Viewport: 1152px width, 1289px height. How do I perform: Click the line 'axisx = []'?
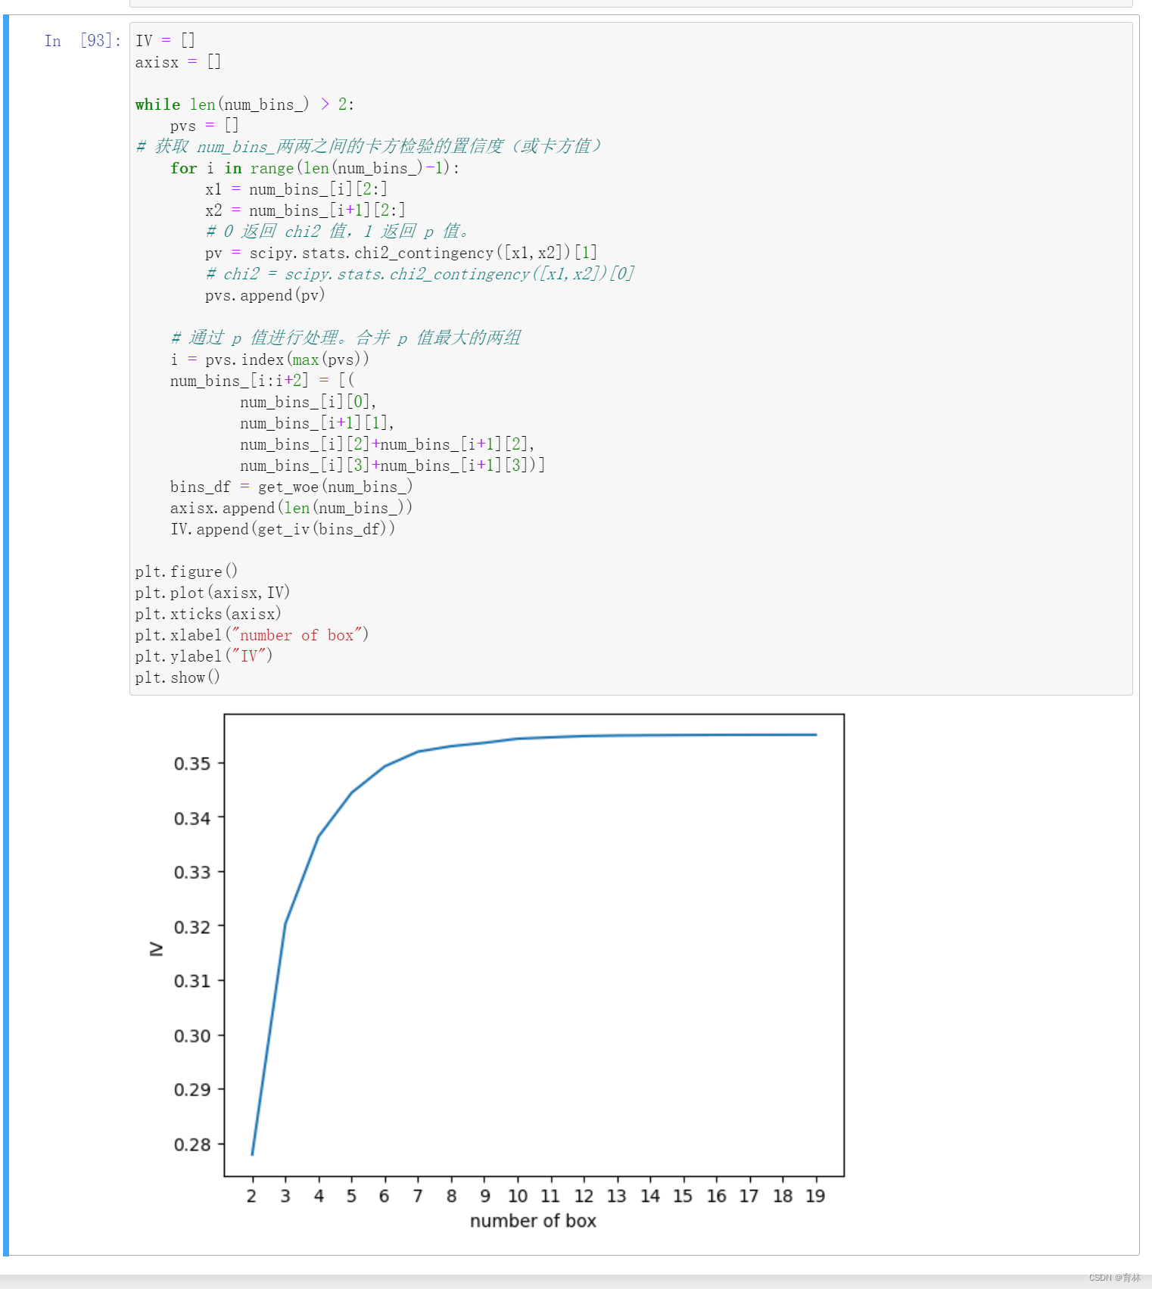coord(178,62)
